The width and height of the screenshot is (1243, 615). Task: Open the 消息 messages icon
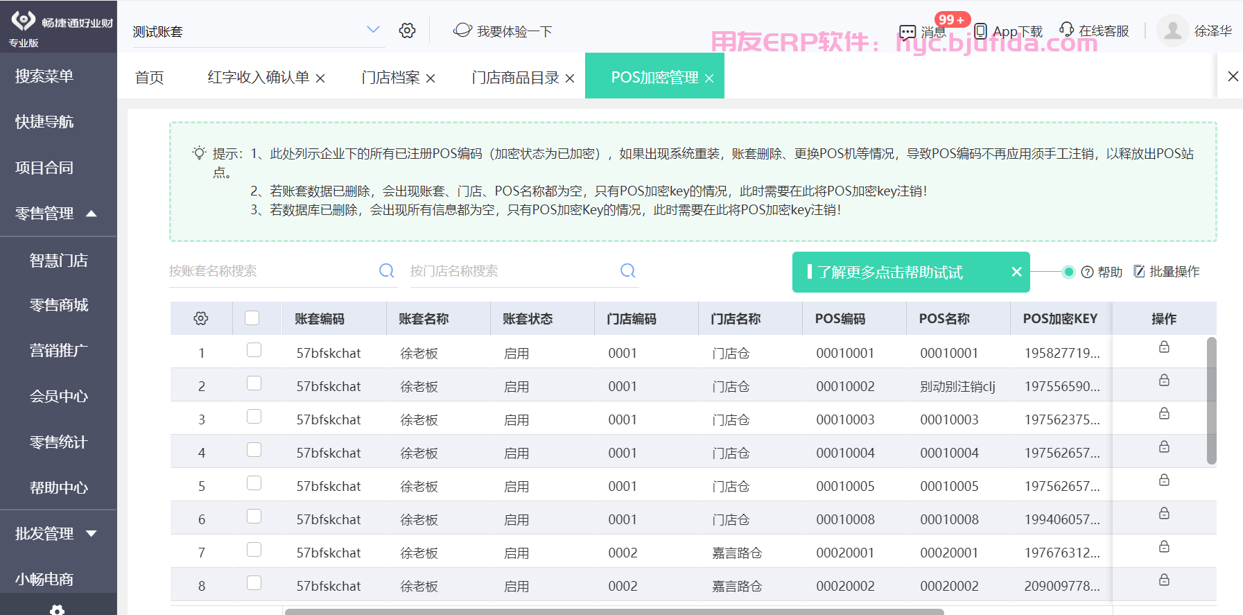pos(907,32)
